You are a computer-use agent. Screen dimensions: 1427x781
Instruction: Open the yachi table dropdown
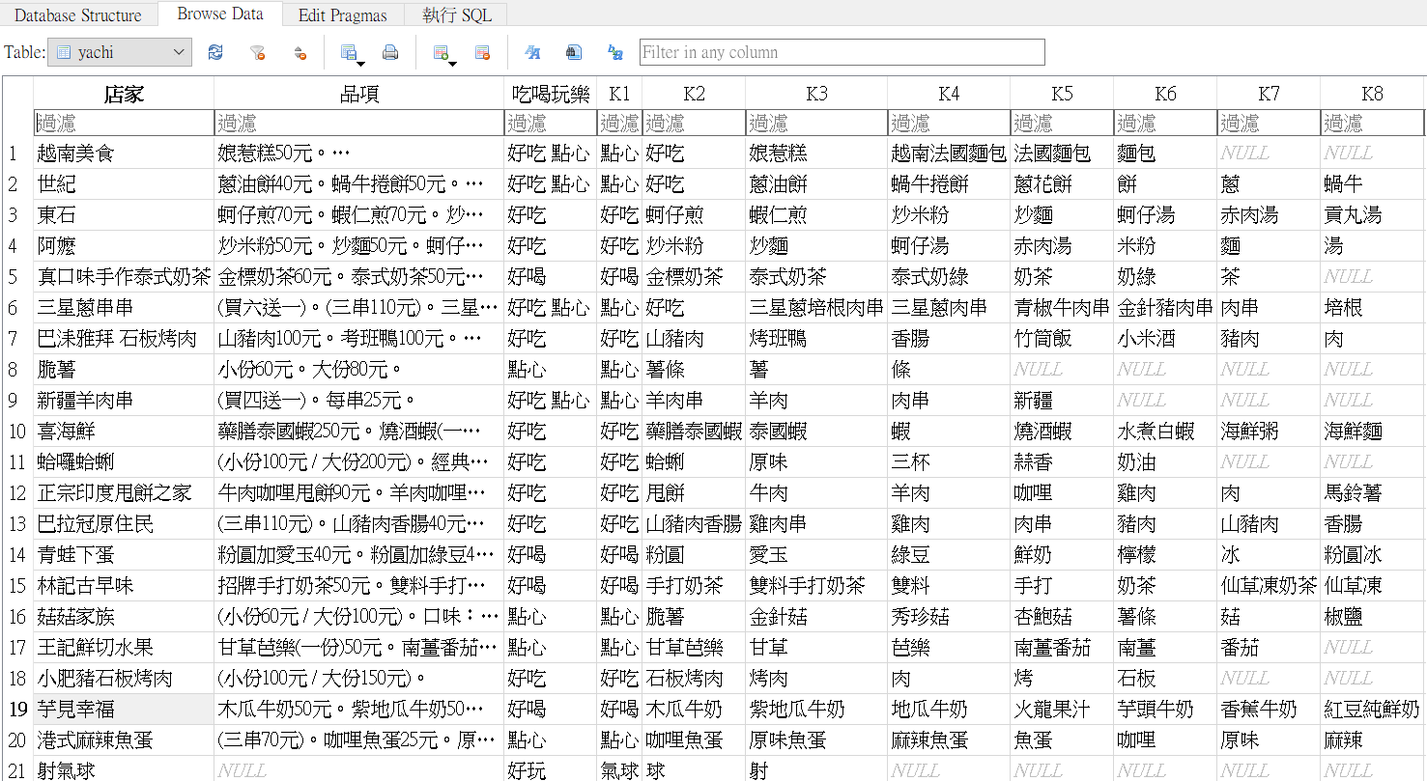click(x=120, y=52)
